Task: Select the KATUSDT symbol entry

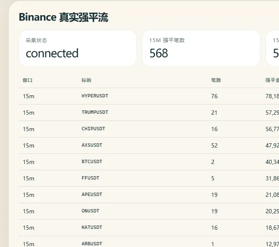Action: coord(92,227)
